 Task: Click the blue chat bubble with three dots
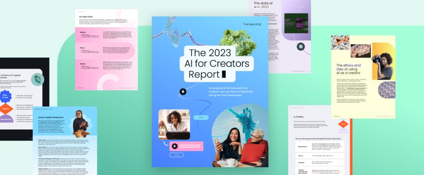(201, 117)
